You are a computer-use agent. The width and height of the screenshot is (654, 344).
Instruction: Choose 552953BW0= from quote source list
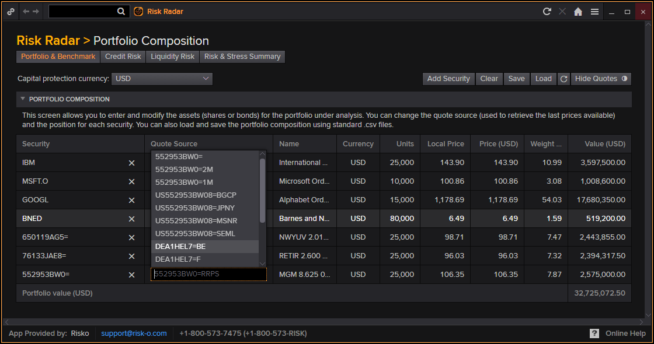tap(205, 157)
